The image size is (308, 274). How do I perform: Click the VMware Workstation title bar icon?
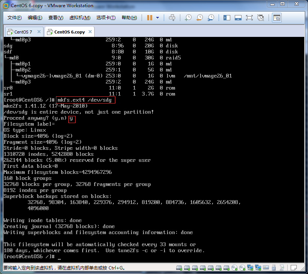click(6, 6)
